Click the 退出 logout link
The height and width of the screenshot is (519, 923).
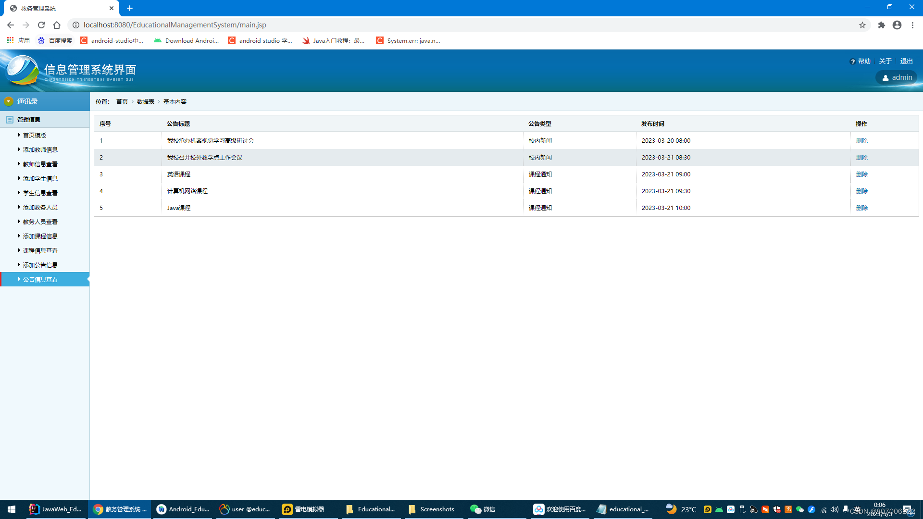click(x=906, y=61)
